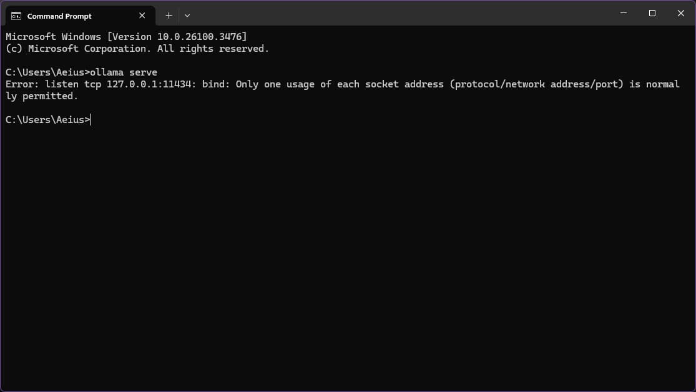The width and height of the screenshot is (696, 392).
Task: Maximize the terminal window
Action: coord(652,13)
